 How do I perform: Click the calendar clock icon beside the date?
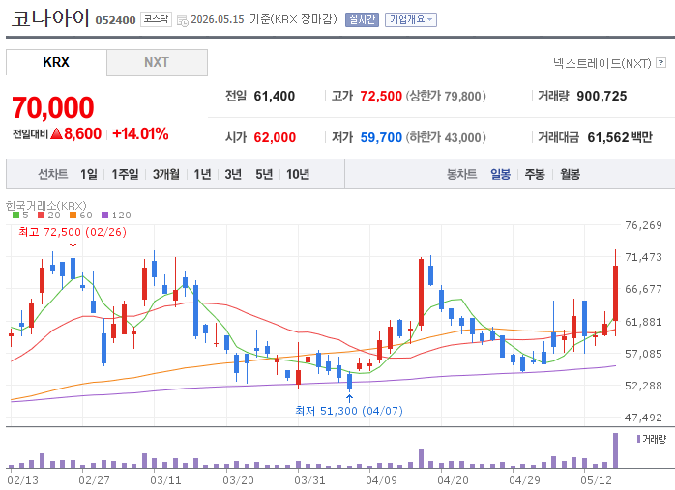183,20
